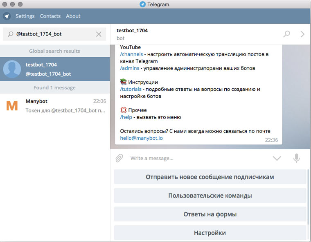The image size is (311, 242).
Task: Clear the search field with the X
Action: tap(99, 34)
